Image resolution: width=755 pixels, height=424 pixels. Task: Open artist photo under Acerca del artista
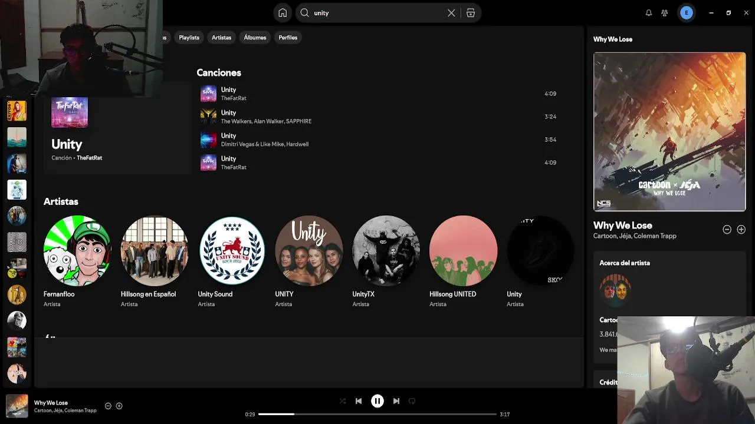(x=615, y=290)
